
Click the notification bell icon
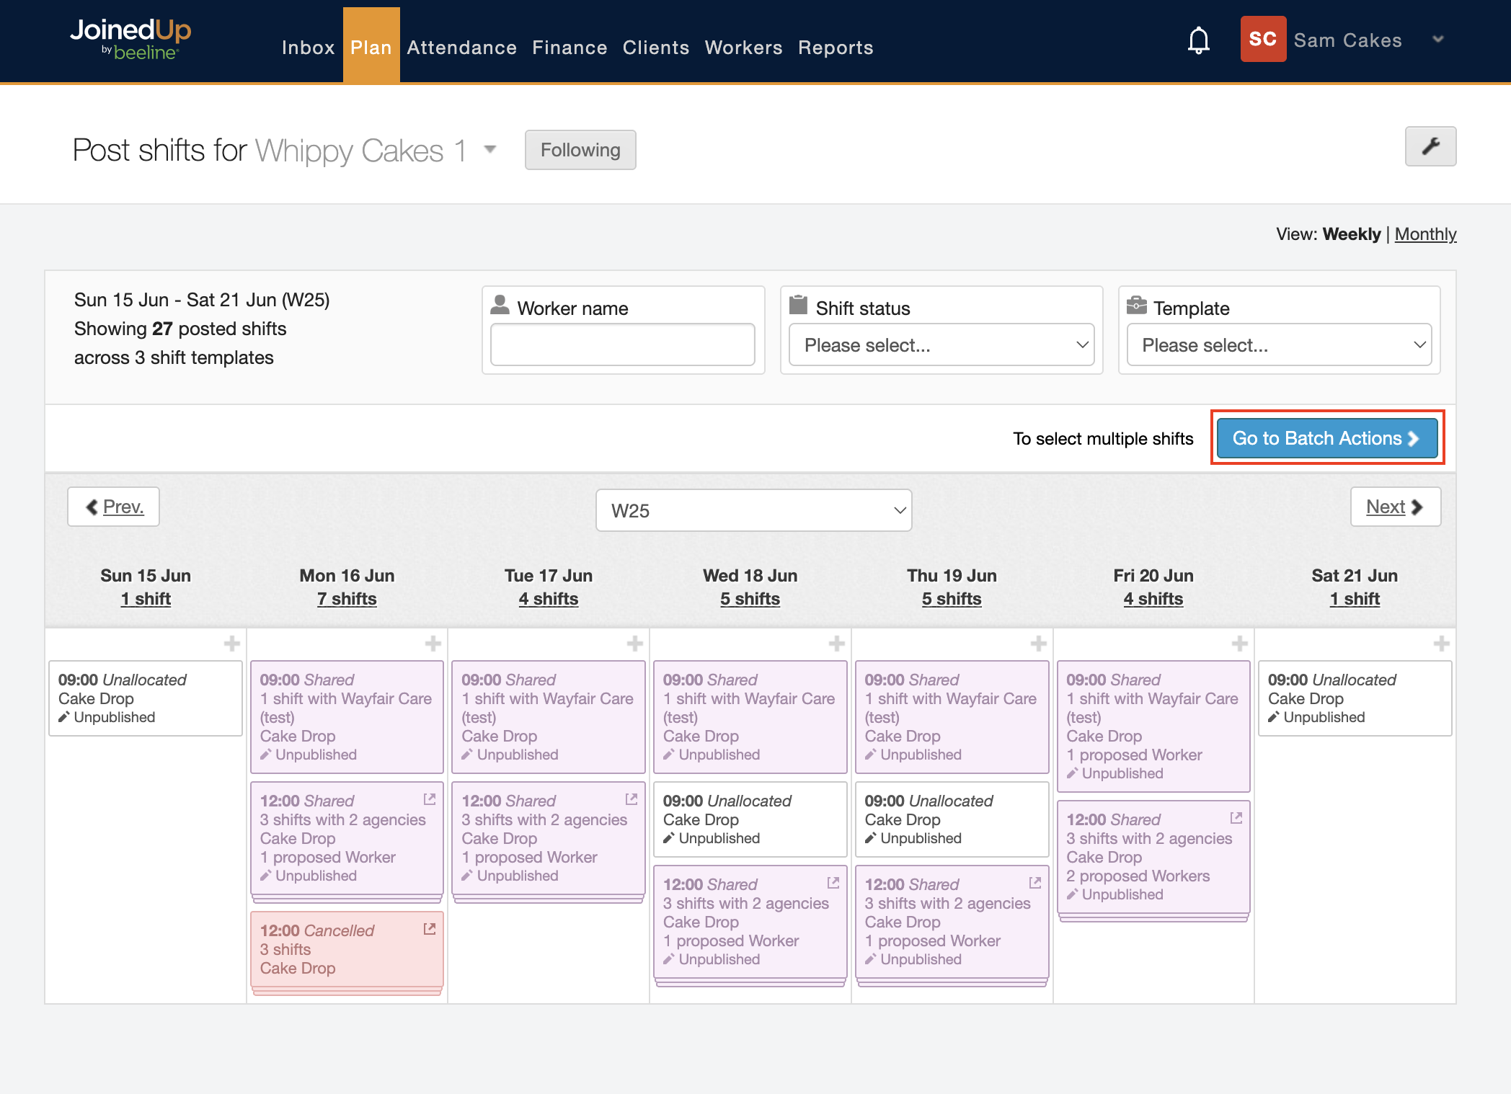(1198, 40)
